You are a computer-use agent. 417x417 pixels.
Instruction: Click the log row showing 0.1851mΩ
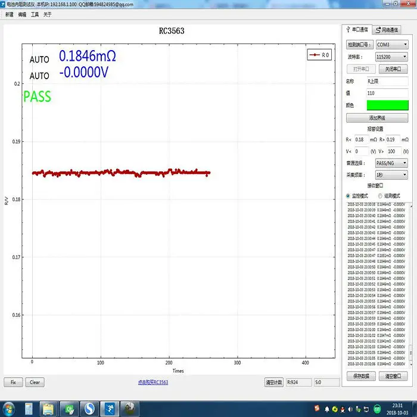(x=376, y=256)
